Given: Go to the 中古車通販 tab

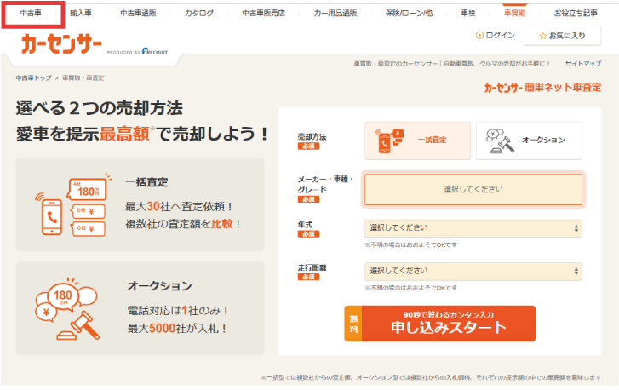Looking at the screenshot, I should click(x=138, y=14).
